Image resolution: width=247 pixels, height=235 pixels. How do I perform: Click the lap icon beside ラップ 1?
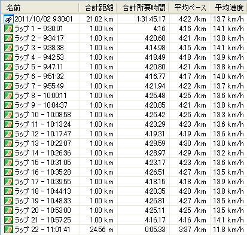(8, 29)
